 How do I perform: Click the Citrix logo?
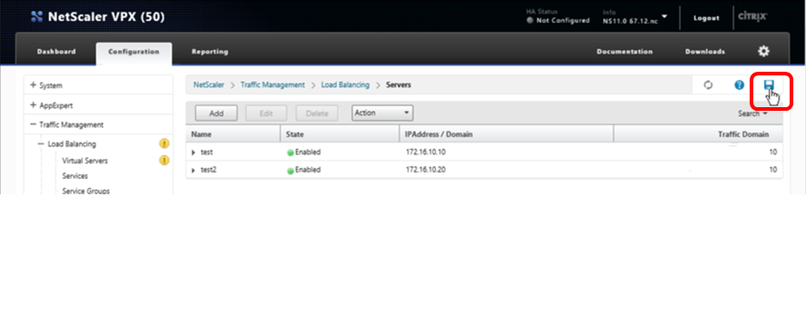(x=753, y=16)
